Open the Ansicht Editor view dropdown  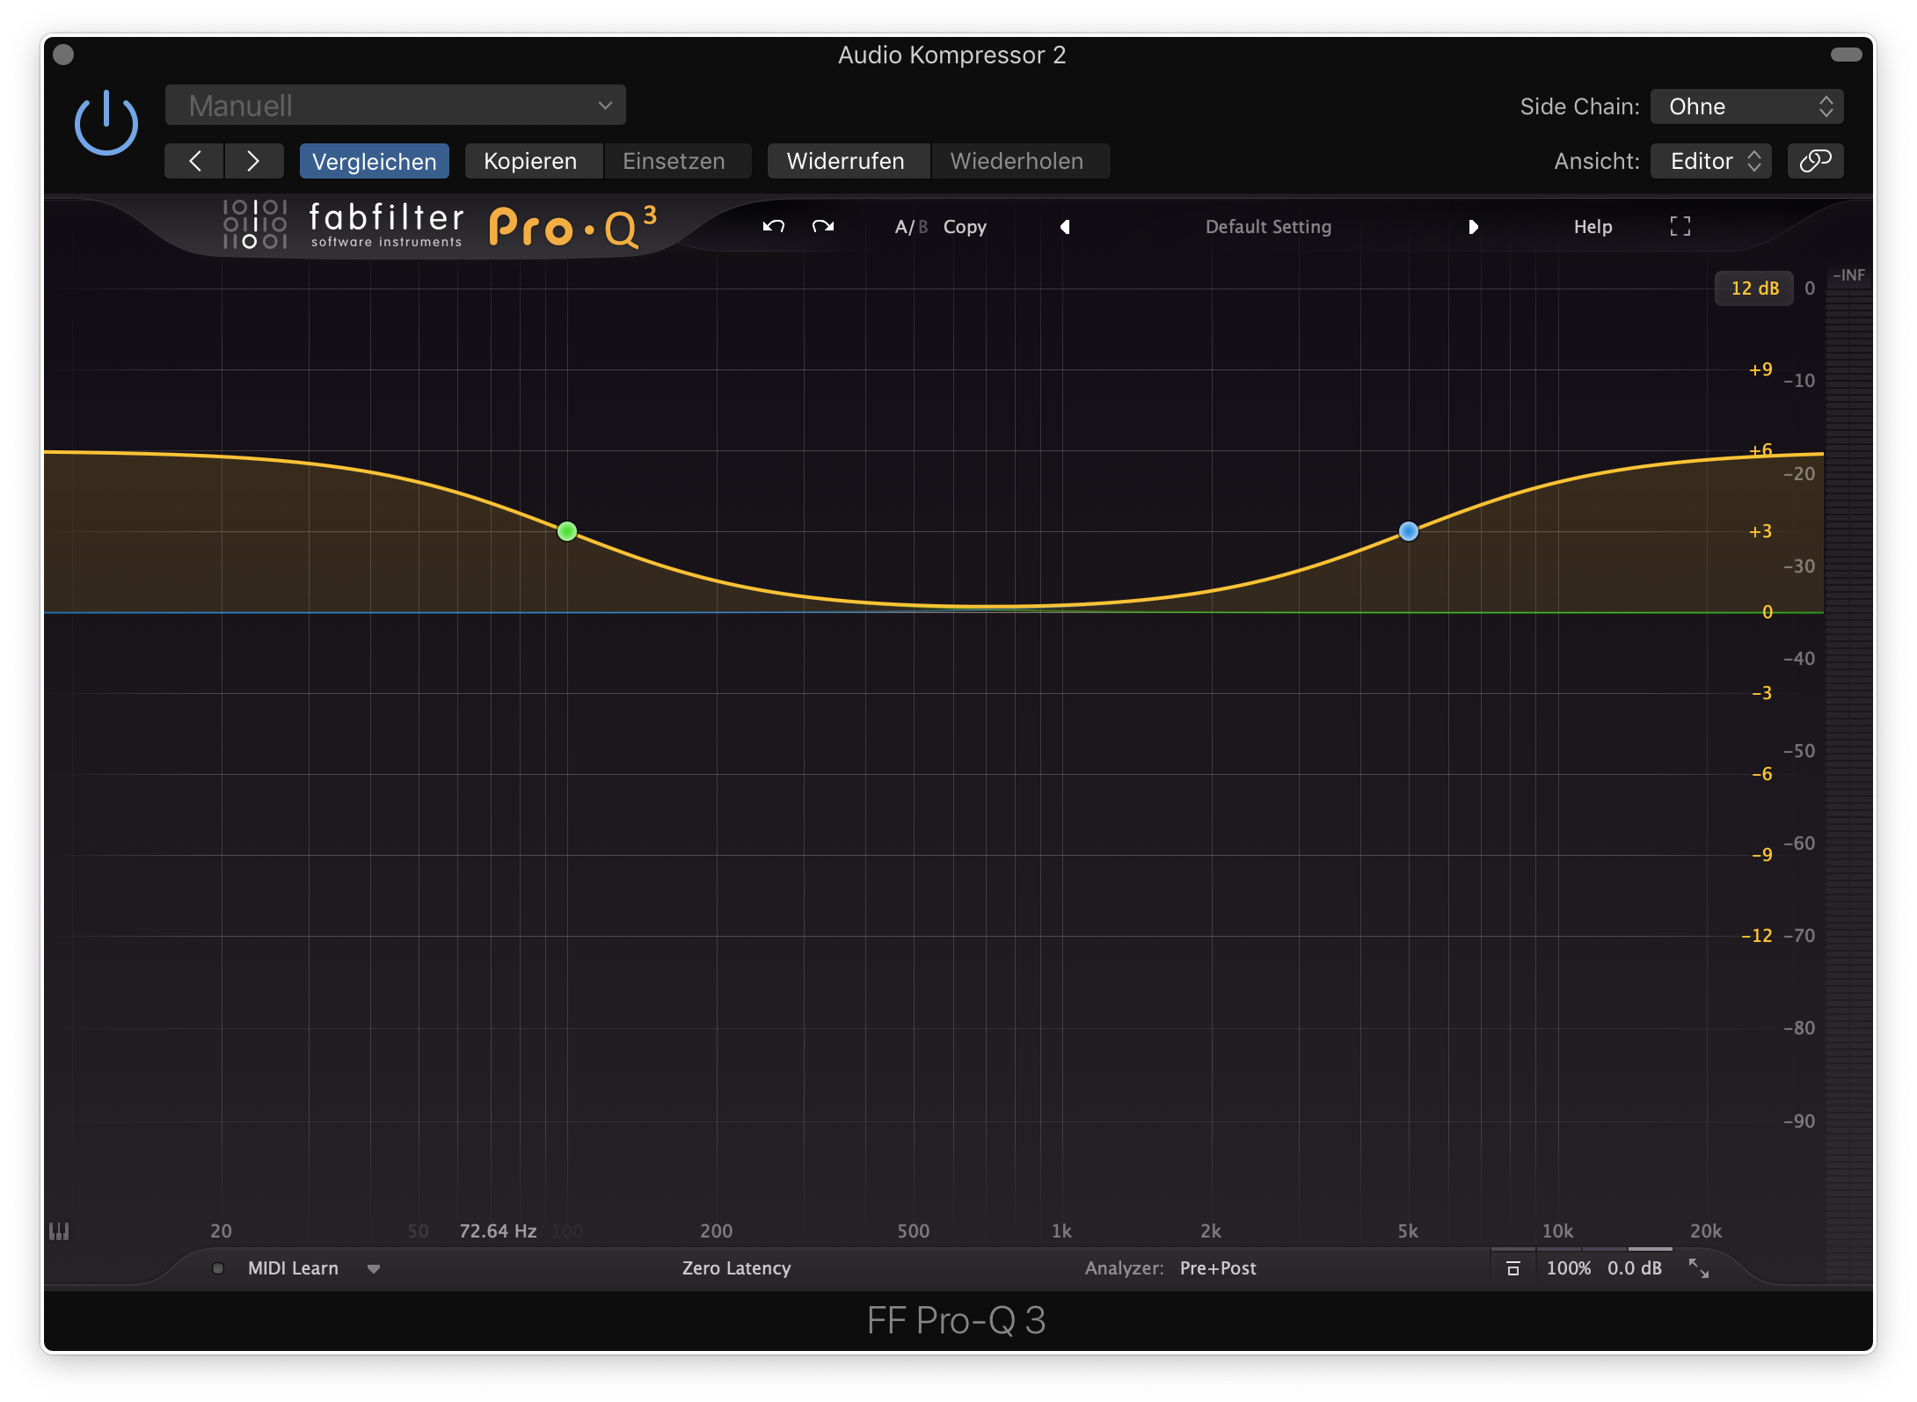1710,161
